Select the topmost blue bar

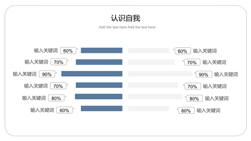pyautogui.click(x=101, y=50)
